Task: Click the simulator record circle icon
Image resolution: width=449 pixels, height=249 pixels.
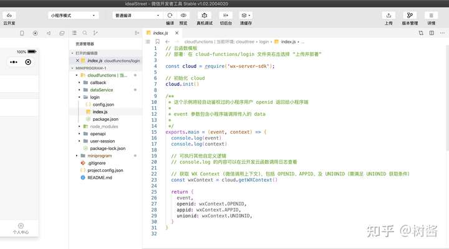Action: point(35,33)
